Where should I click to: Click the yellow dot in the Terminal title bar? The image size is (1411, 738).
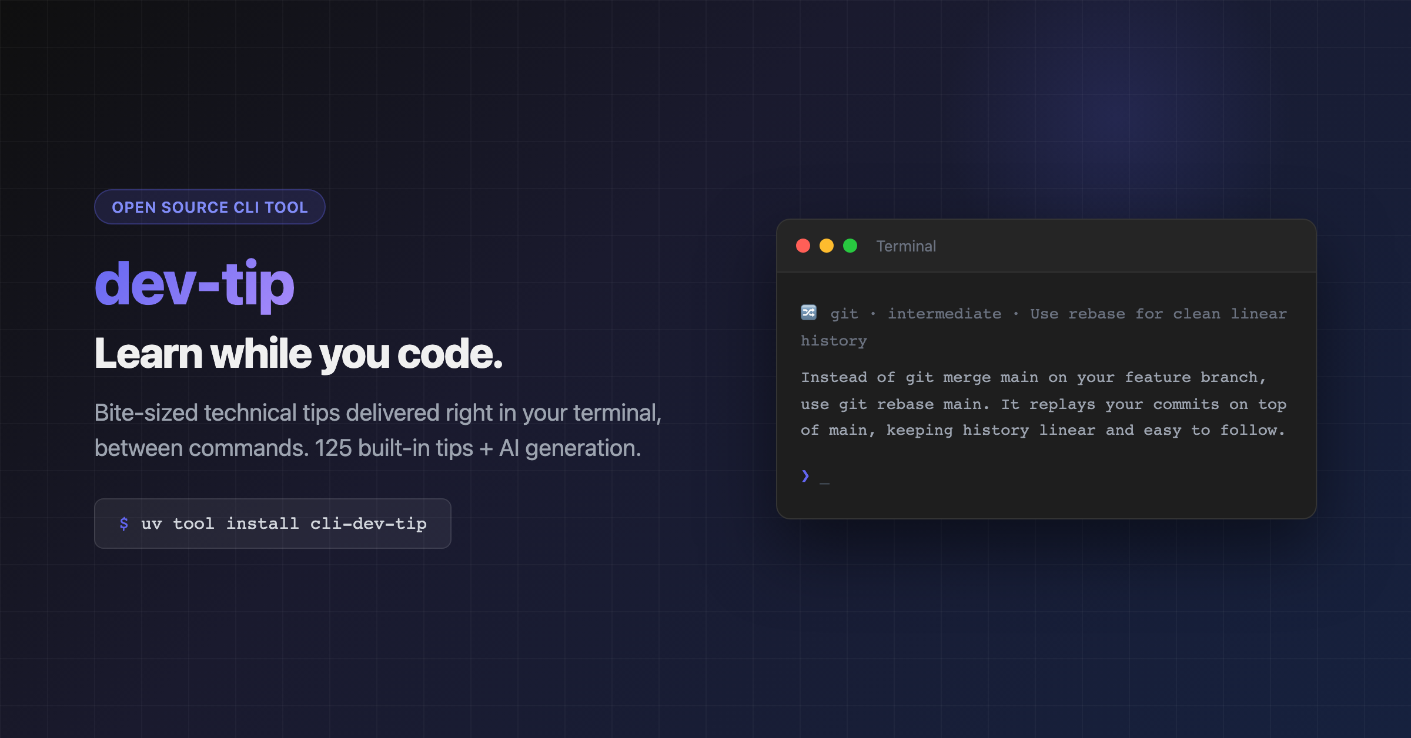click(x=827, y=246)
